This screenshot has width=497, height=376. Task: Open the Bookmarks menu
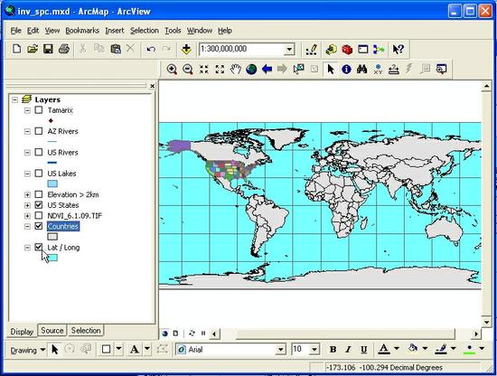(x=82, y=31)
